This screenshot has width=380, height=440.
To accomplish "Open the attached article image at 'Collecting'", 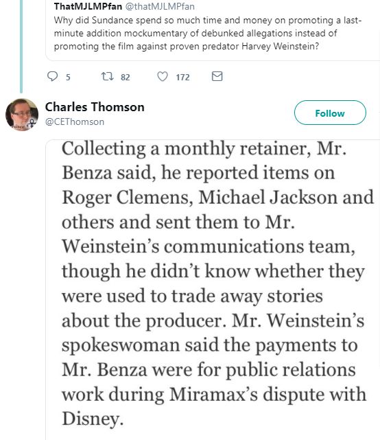I will (104, 149).
